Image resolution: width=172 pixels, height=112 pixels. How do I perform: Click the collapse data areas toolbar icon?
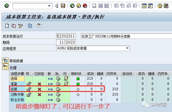[x=40, y=26]
